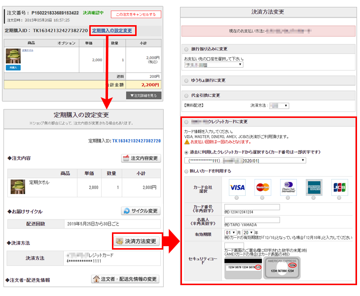Click the 送料 200円 value

point(154,76)
